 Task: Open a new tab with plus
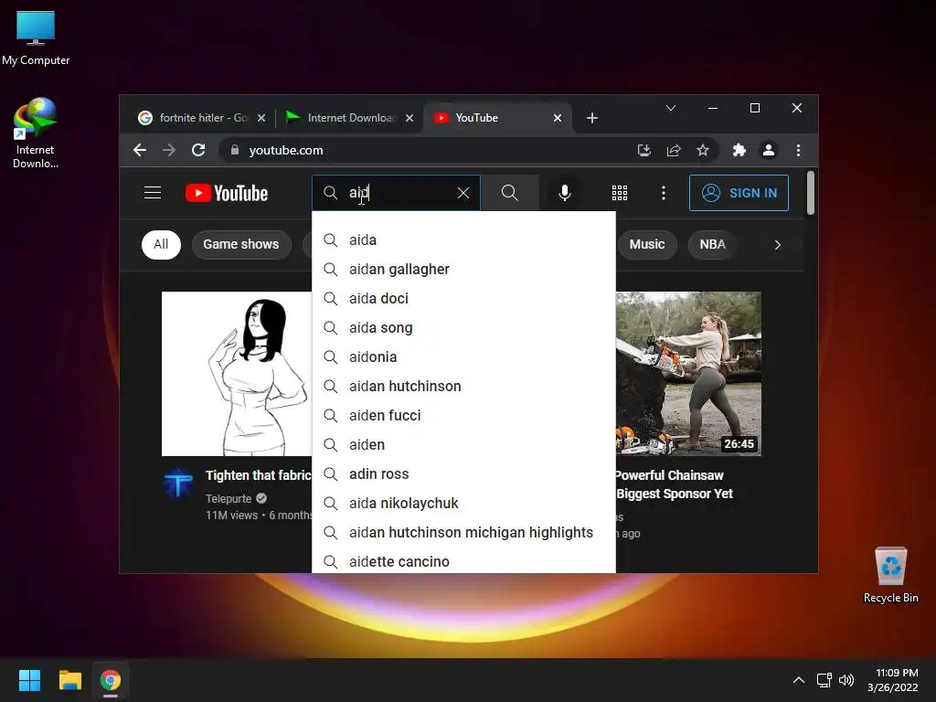pos(592,118)
